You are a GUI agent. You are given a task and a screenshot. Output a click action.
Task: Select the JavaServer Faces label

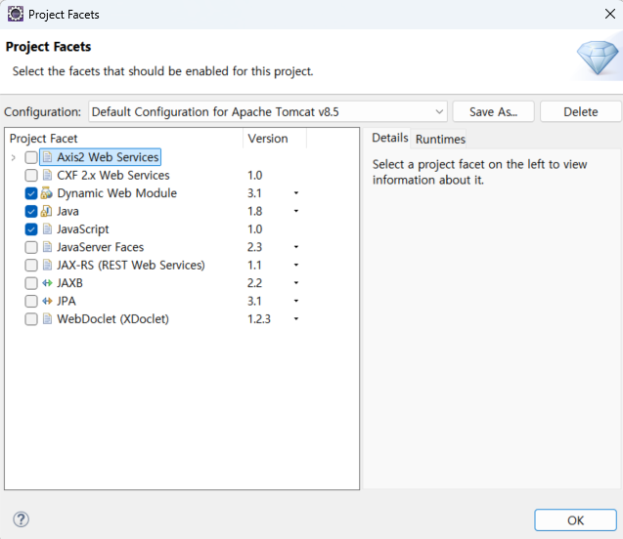click(x=100, y=247)
